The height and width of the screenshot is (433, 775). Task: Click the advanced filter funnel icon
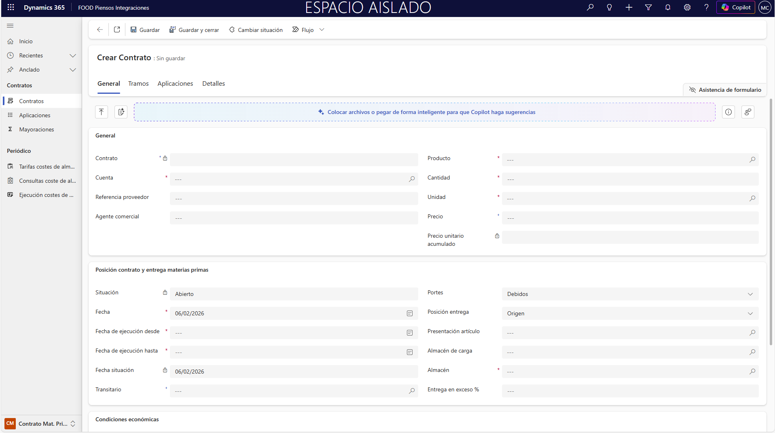648,7
